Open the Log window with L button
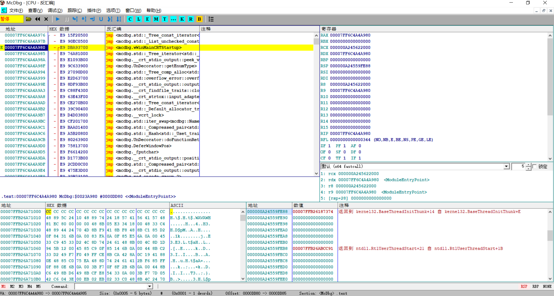This screenshot has width=554, height=296. point(139,19)
